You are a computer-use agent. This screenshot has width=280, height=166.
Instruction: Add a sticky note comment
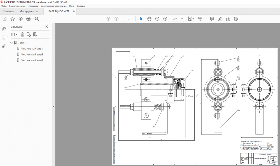click(x=212, y=19)
